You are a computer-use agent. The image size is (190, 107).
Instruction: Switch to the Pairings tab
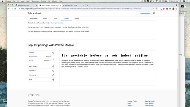tap(77, 18)
